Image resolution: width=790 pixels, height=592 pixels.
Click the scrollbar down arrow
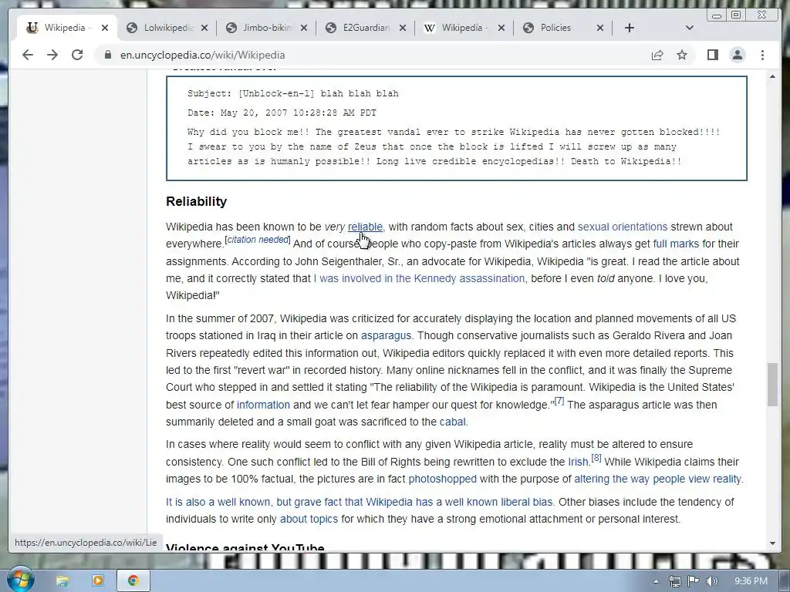point(772,543)
